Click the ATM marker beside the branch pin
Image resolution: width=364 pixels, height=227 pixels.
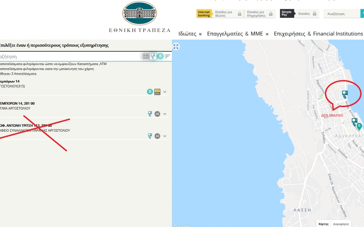[354, 122]
